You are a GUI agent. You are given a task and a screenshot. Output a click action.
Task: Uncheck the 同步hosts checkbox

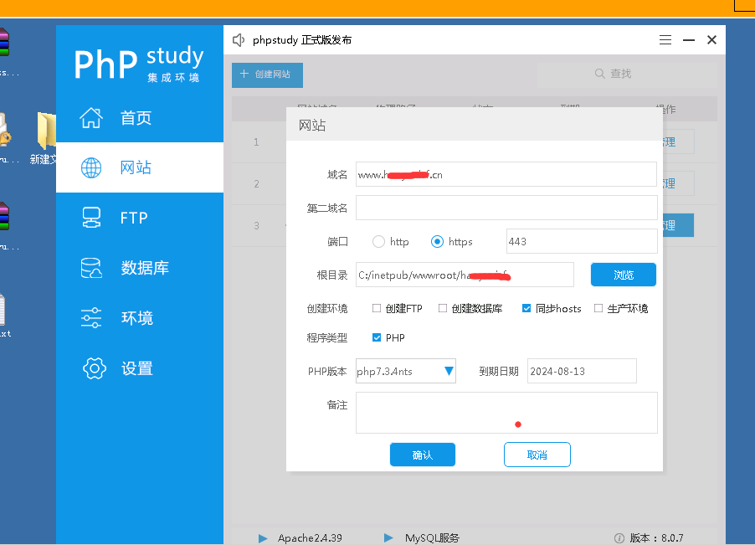[x=526, y=308]
